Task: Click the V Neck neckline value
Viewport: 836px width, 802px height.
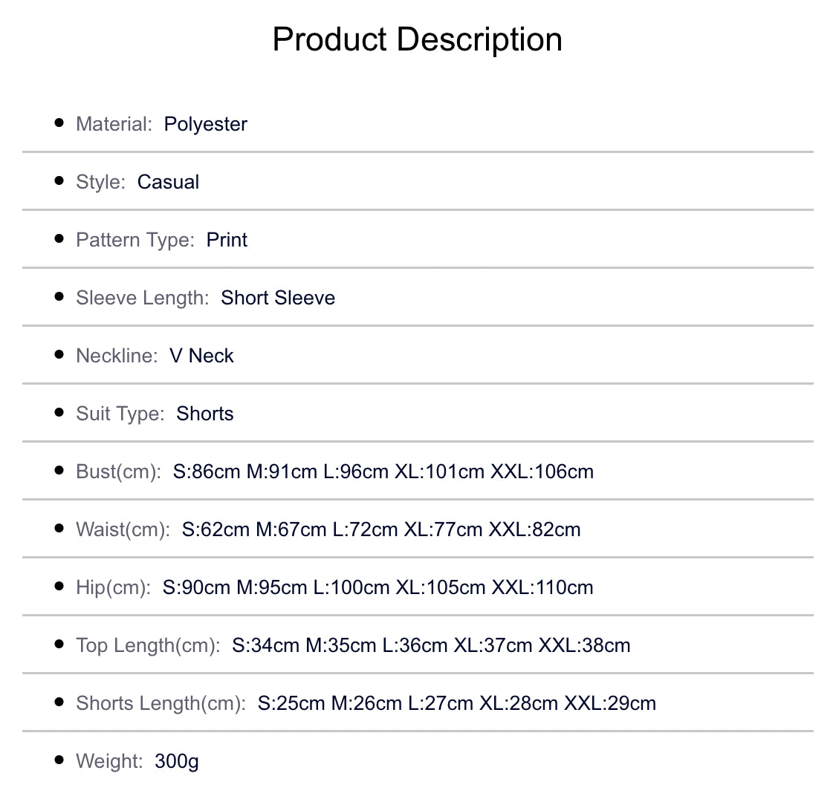Action: pos(201,356)
